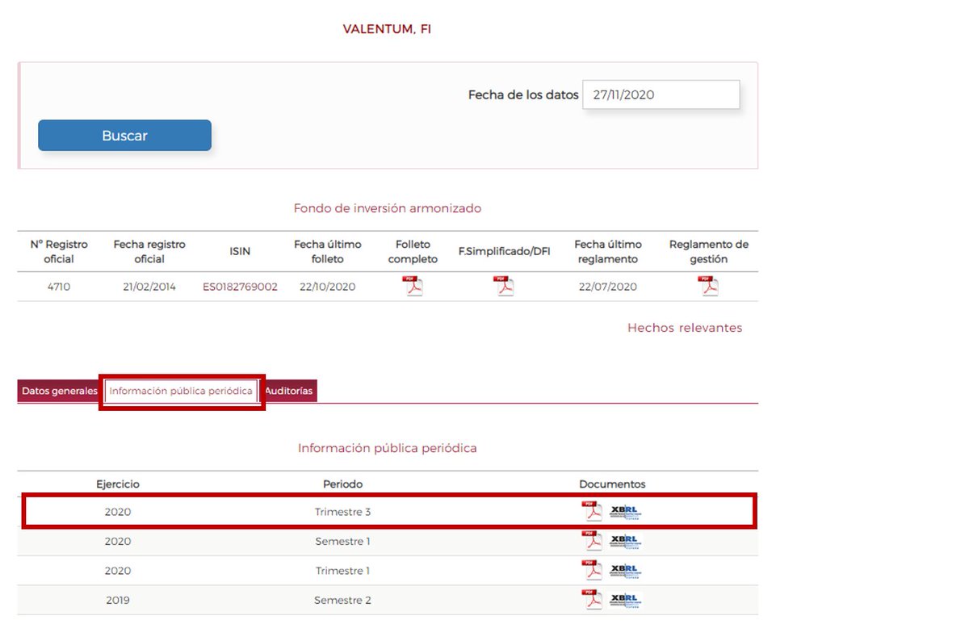Follow the ISIN ES0182769002 link

[x=240, y=287]
